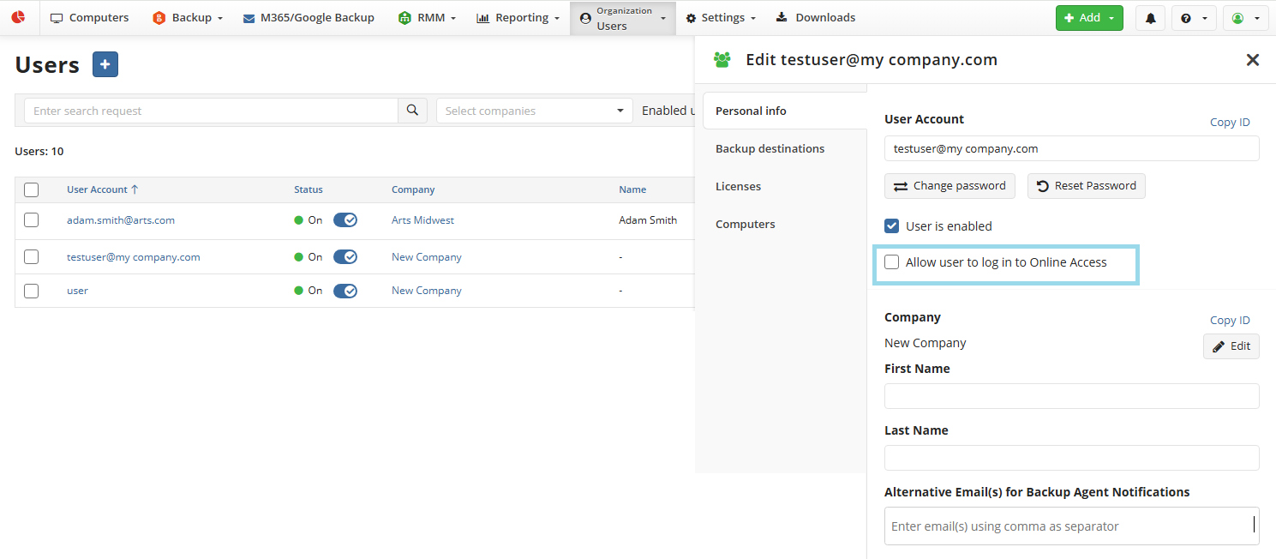Click the First Name input field
This screenshot has height=559, width=1276.
coord(1071,396)
